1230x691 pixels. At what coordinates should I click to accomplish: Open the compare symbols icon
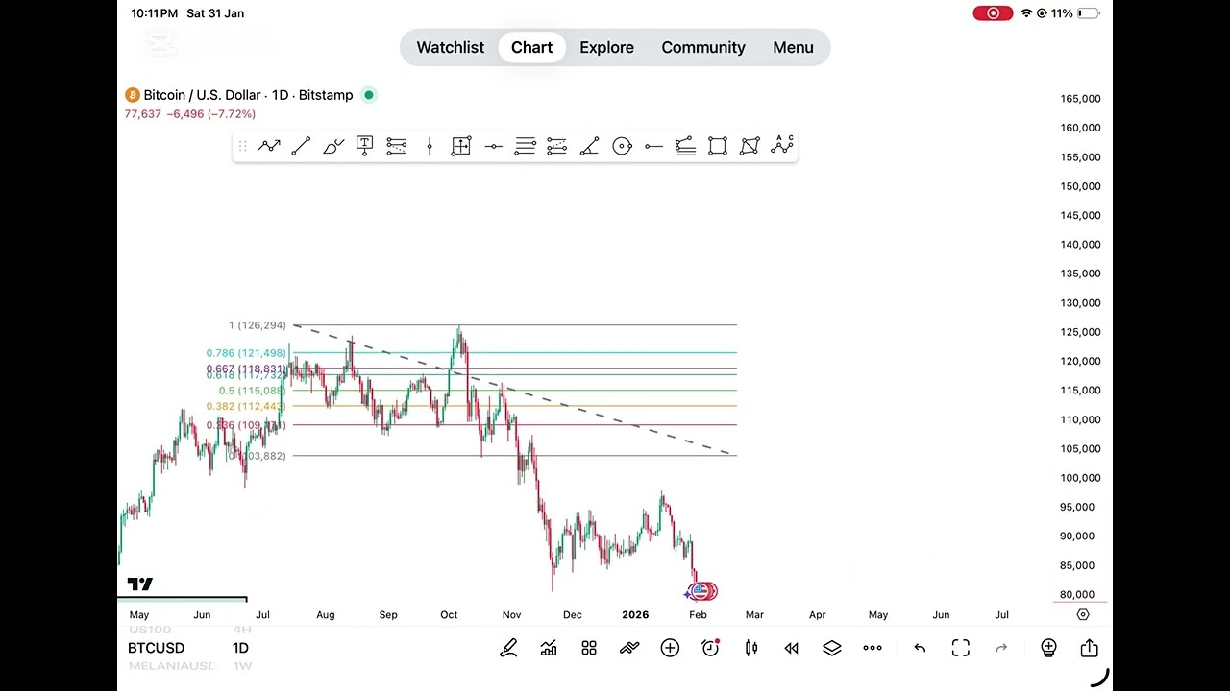click(629, 649)
